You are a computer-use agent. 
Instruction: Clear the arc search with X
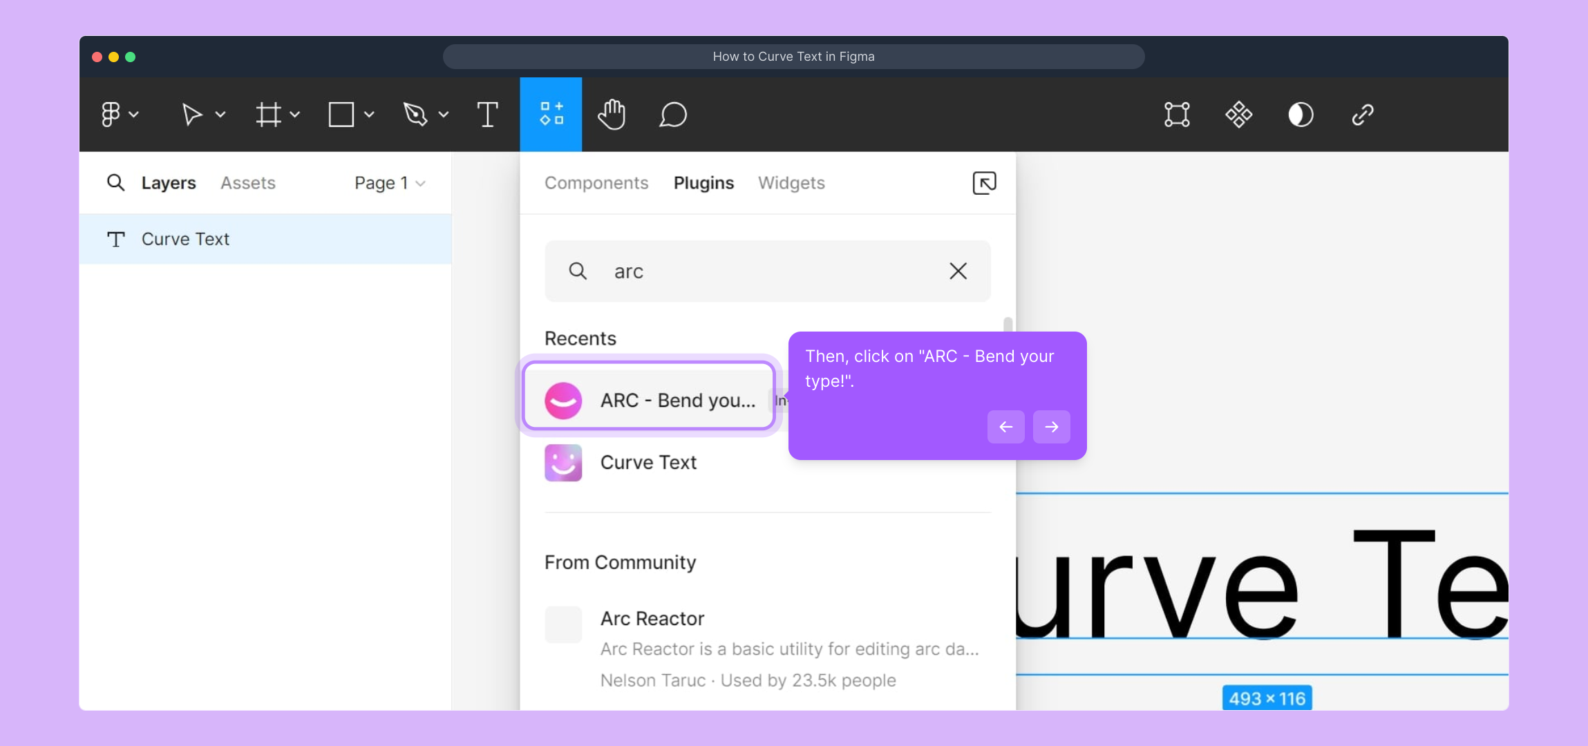(958, 271)
